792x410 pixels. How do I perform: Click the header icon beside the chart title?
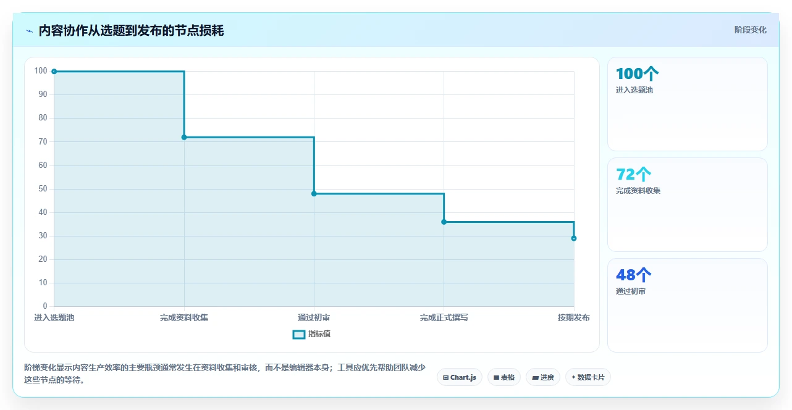[29, 31]
